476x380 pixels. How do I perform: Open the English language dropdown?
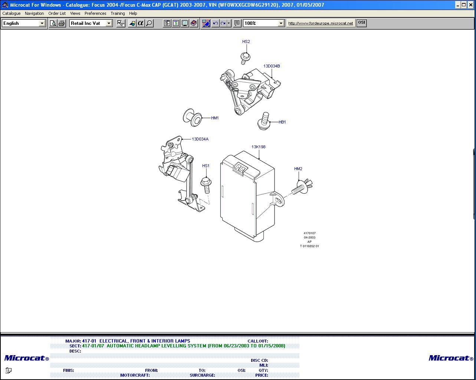tap(42, 23)
